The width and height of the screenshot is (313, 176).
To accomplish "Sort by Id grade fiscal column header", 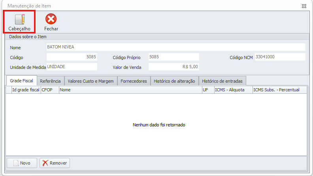I will (x=26, y=90).
